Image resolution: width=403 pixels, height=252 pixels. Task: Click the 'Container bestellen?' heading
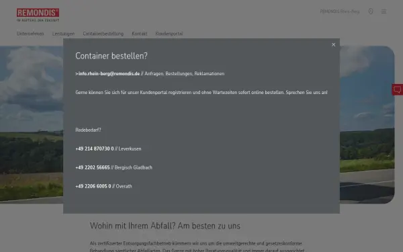tap(111, 56)
